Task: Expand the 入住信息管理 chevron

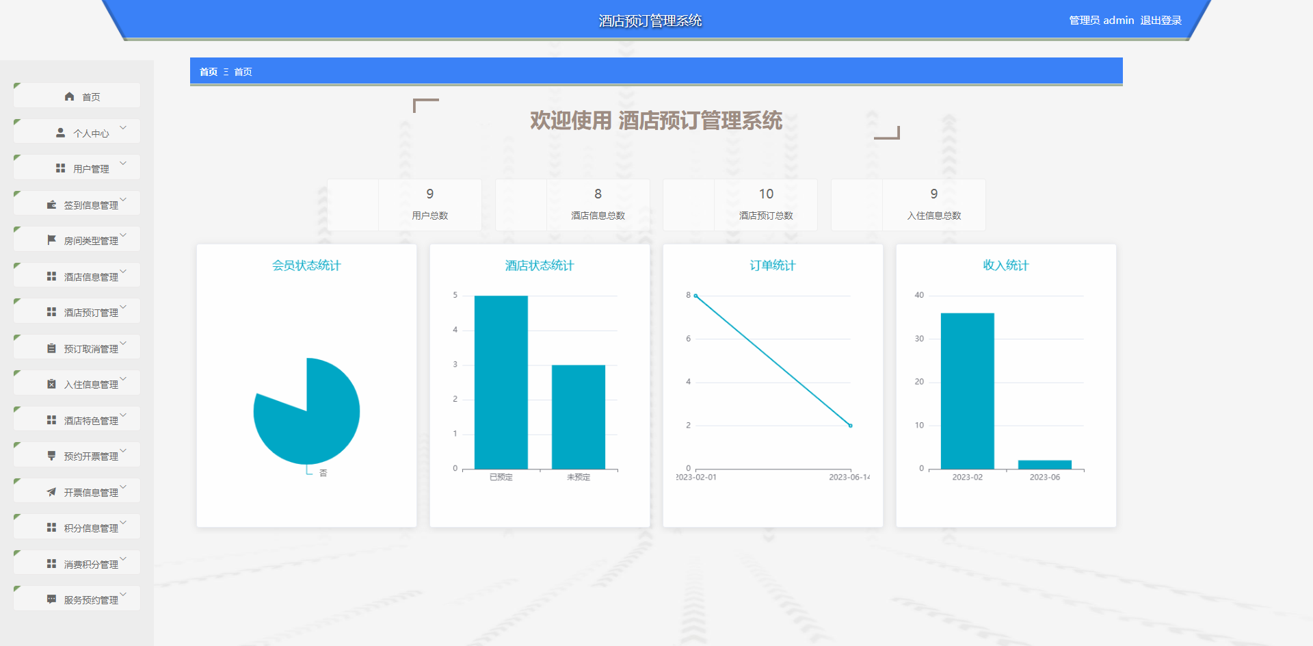Action: coord(123,378)
